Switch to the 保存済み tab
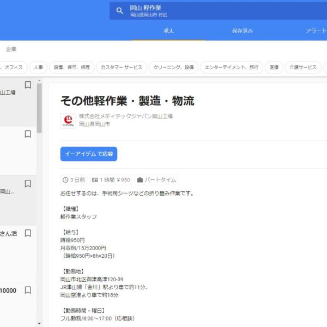The width and height of the screenshot is (327, 327). 242,31
